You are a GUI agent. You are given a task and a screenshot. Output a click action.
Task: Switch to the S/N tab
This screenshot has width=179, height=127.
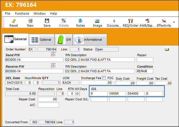[64, 40]
